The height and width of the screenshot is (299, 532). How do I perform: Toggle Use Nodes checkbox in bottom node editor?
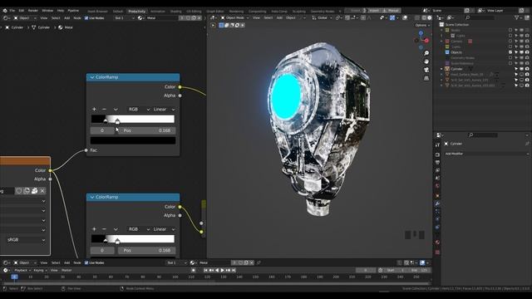tap(86, 262)
